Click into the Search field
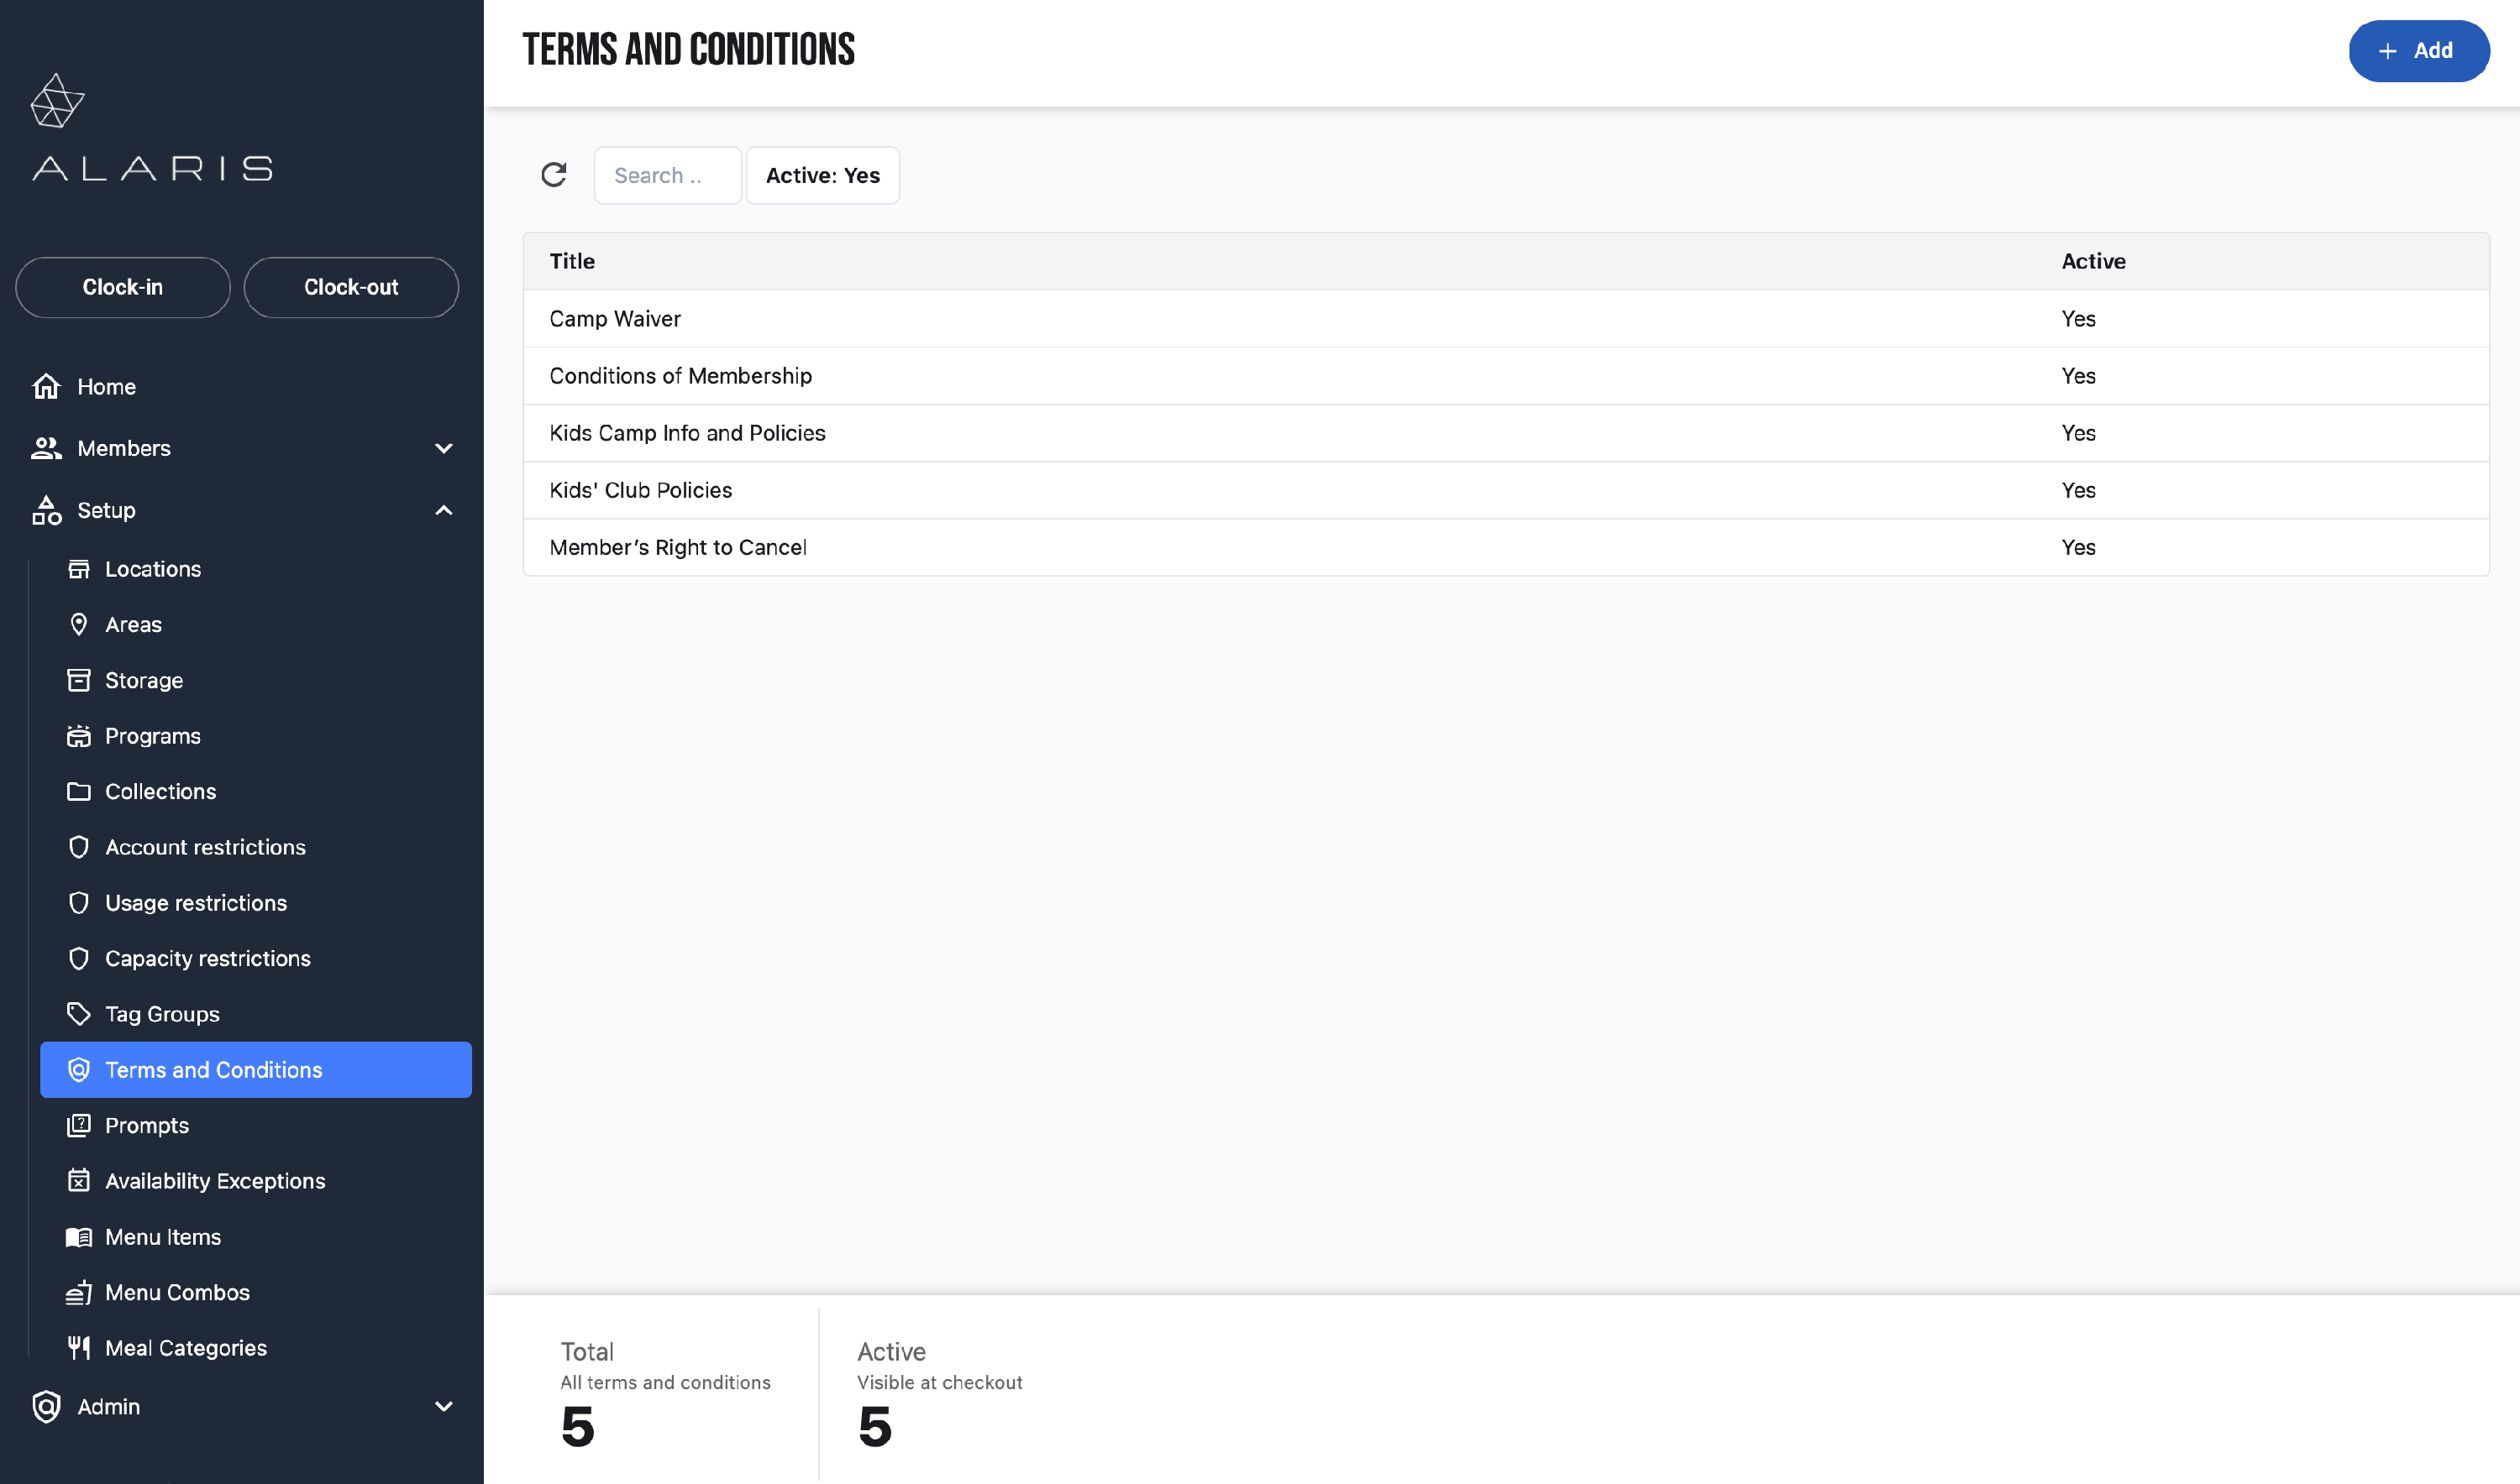Screen dimensions: 2520x1484 [666, 175]
